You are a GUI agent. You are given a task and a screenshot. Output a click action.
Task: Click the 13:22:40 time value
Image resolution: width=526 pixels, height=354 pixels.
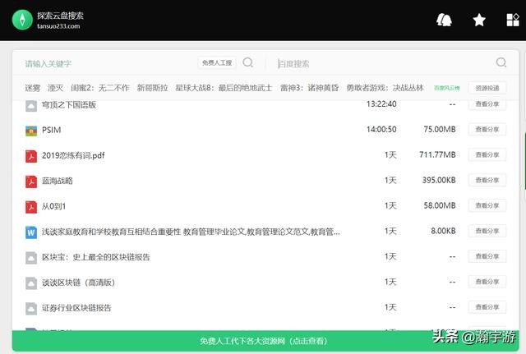(381, 104)
